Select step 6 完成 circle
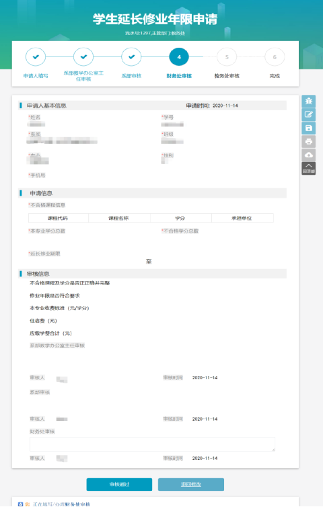Image resolution: width=323 pixels, height=507 pixels. click(x=275, y=57)
